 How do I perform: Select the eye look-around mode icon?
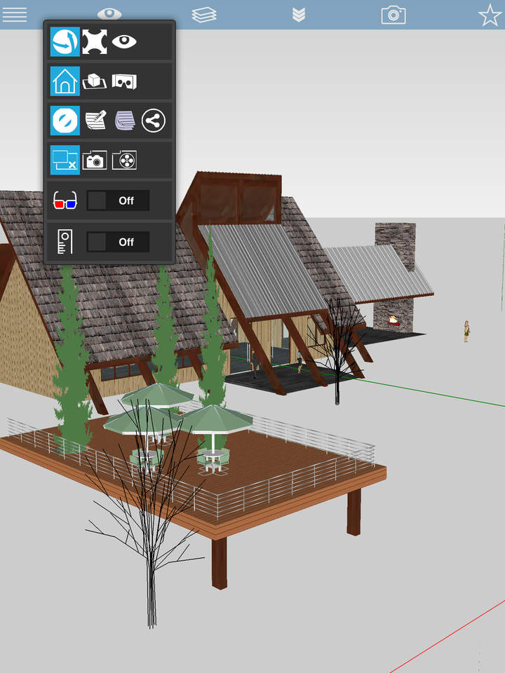pyautogui.click(x=124, y=42)
